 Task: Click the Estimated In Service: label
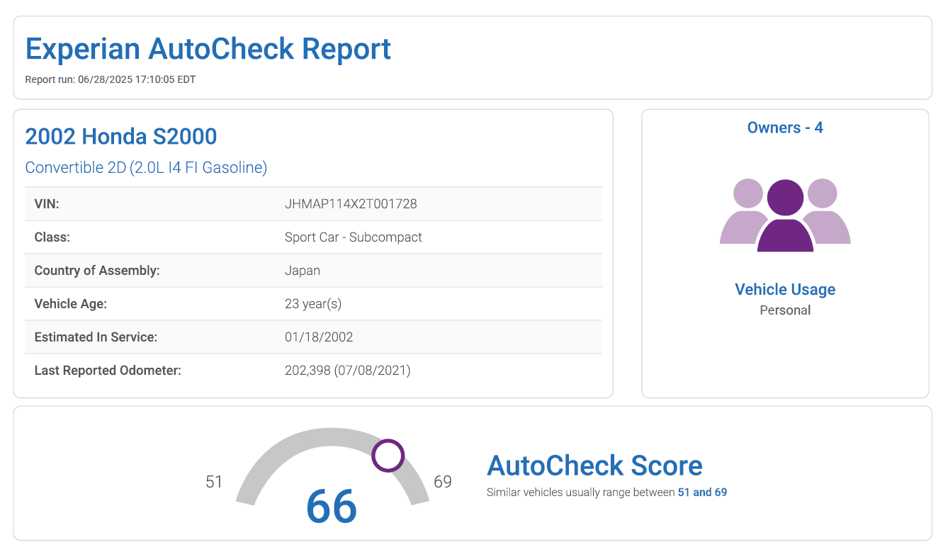(x=96, y=337)
